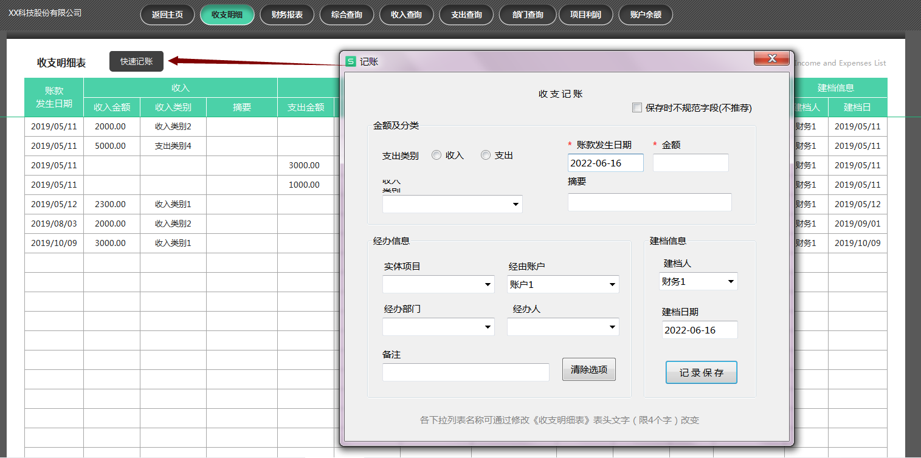The width and height of the screenshot is (921, 458).
Task: Select the 收入 radio button
Action: coord(436,156)
